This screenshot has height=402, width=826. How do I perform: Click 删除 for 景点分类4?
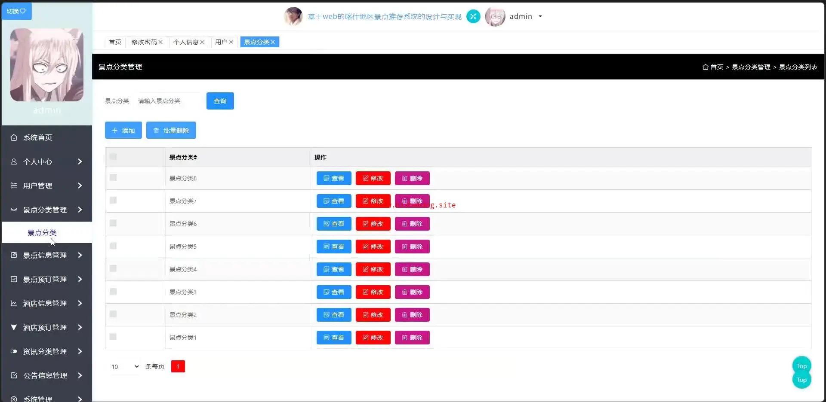coord(412,269)
